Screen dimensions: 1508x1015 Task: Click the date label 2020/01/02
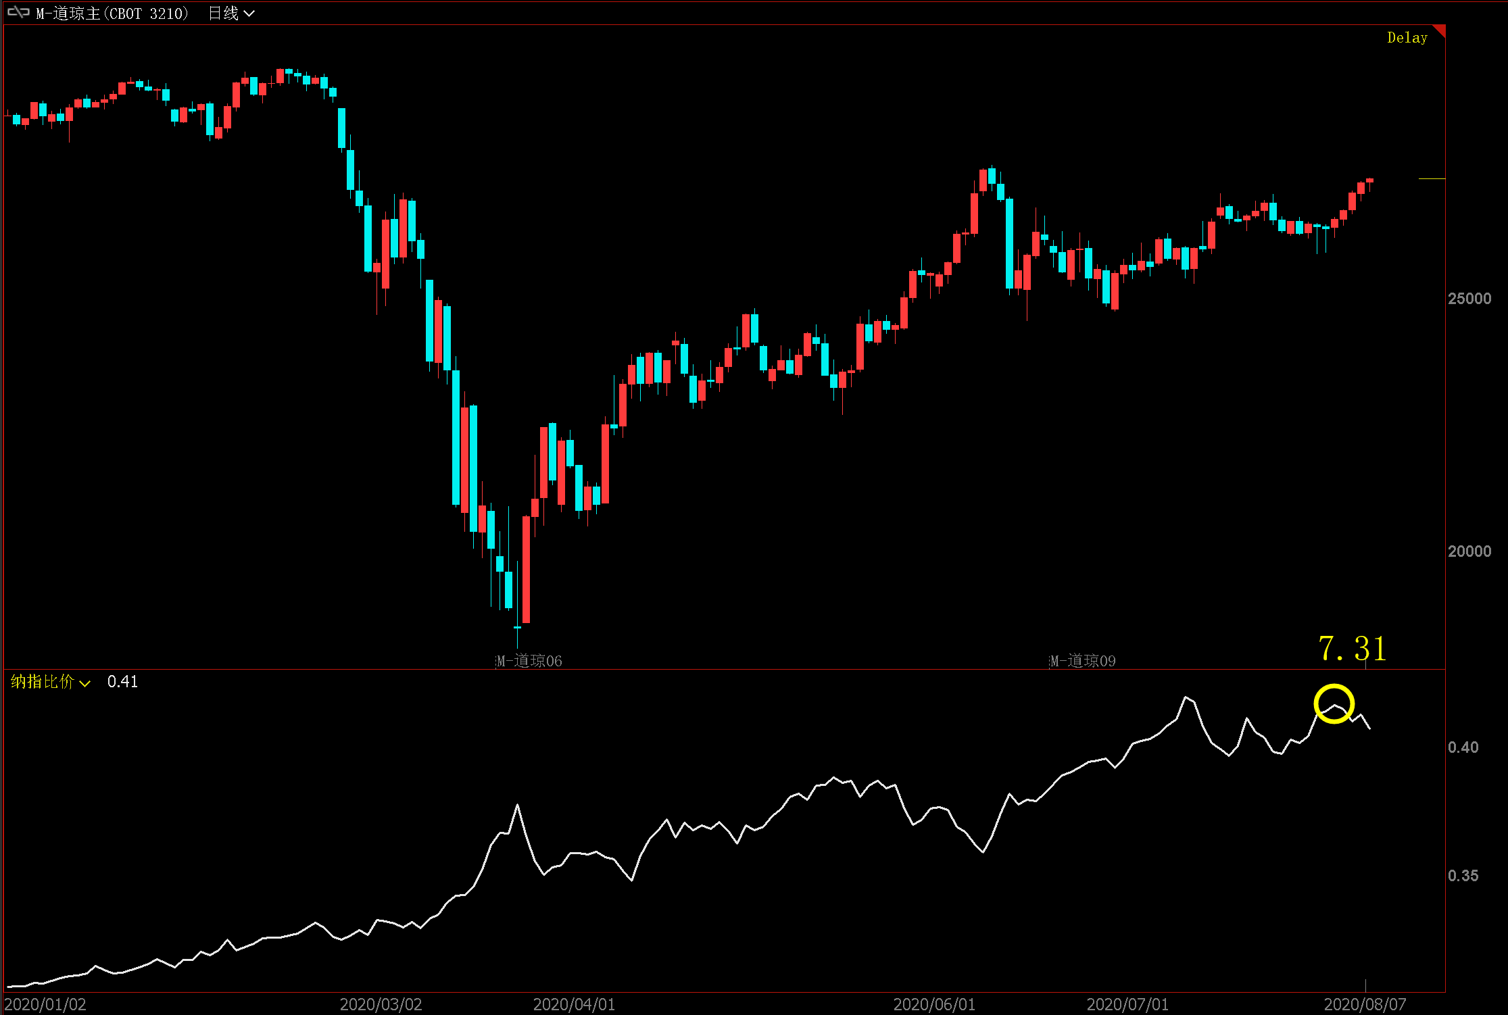tap(45, 1004)
